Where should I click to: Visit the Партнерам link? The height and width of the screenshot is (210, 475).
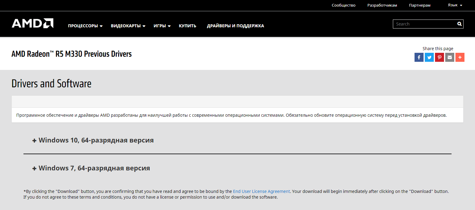(x=419, y=5)
